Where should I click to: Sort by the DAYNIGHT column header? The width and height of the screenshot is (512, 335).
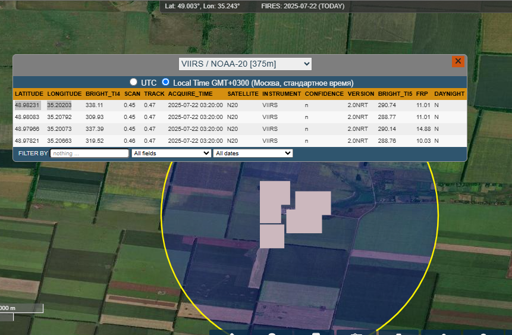pos(450,94)
